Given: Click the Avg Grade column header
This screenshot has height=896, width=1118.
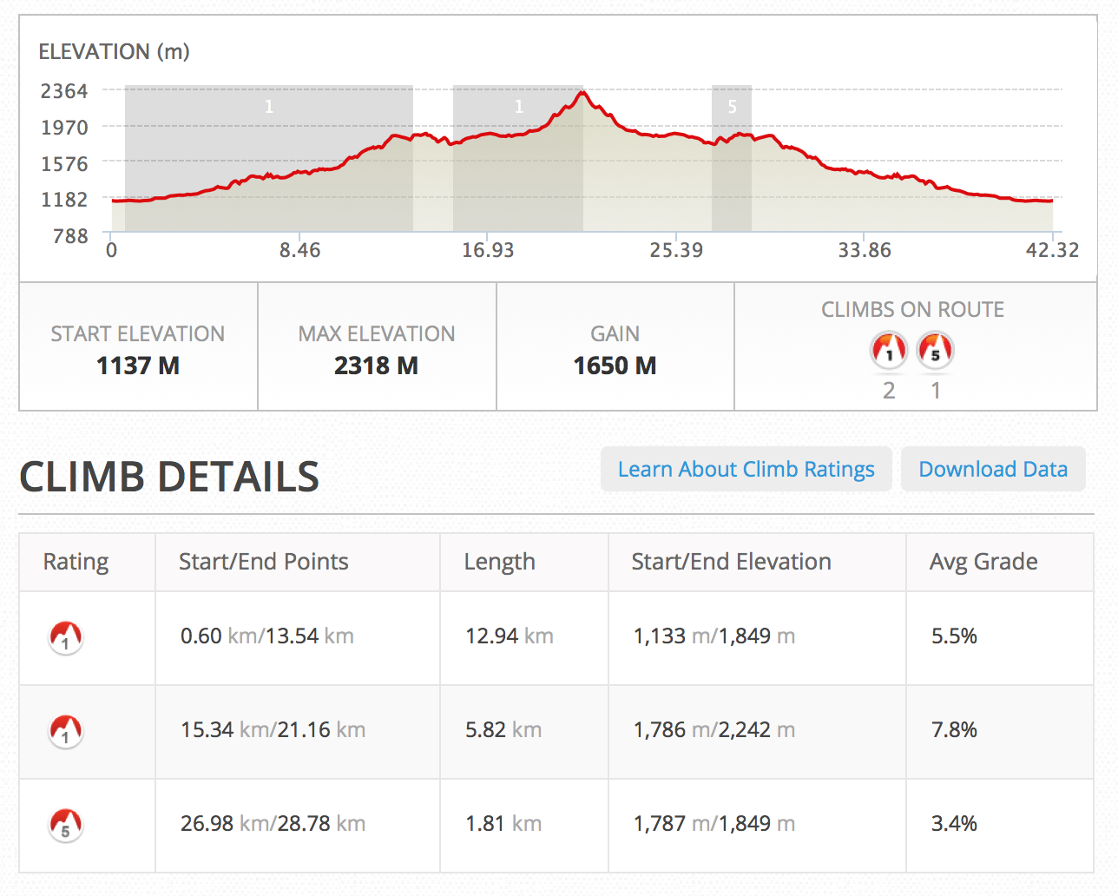Looking at the screenshot, I should pos(983,562).
